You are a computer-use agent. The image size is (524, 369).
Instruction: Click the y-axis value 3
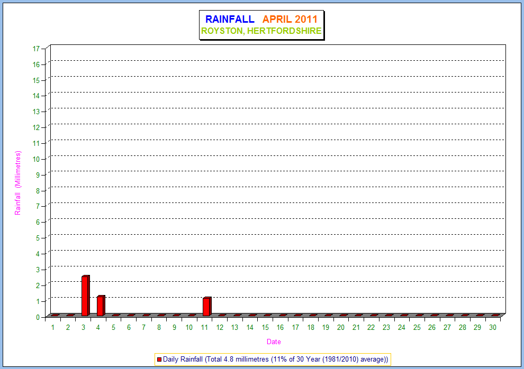coord(38,270)
